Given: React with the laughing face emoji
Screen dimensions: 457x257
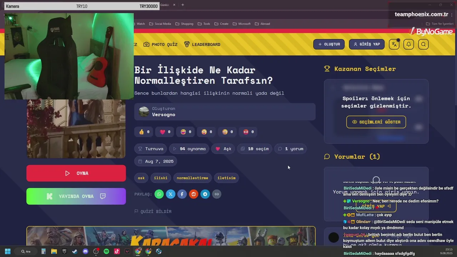Looking at the screenshot, I should click(186, 132).
